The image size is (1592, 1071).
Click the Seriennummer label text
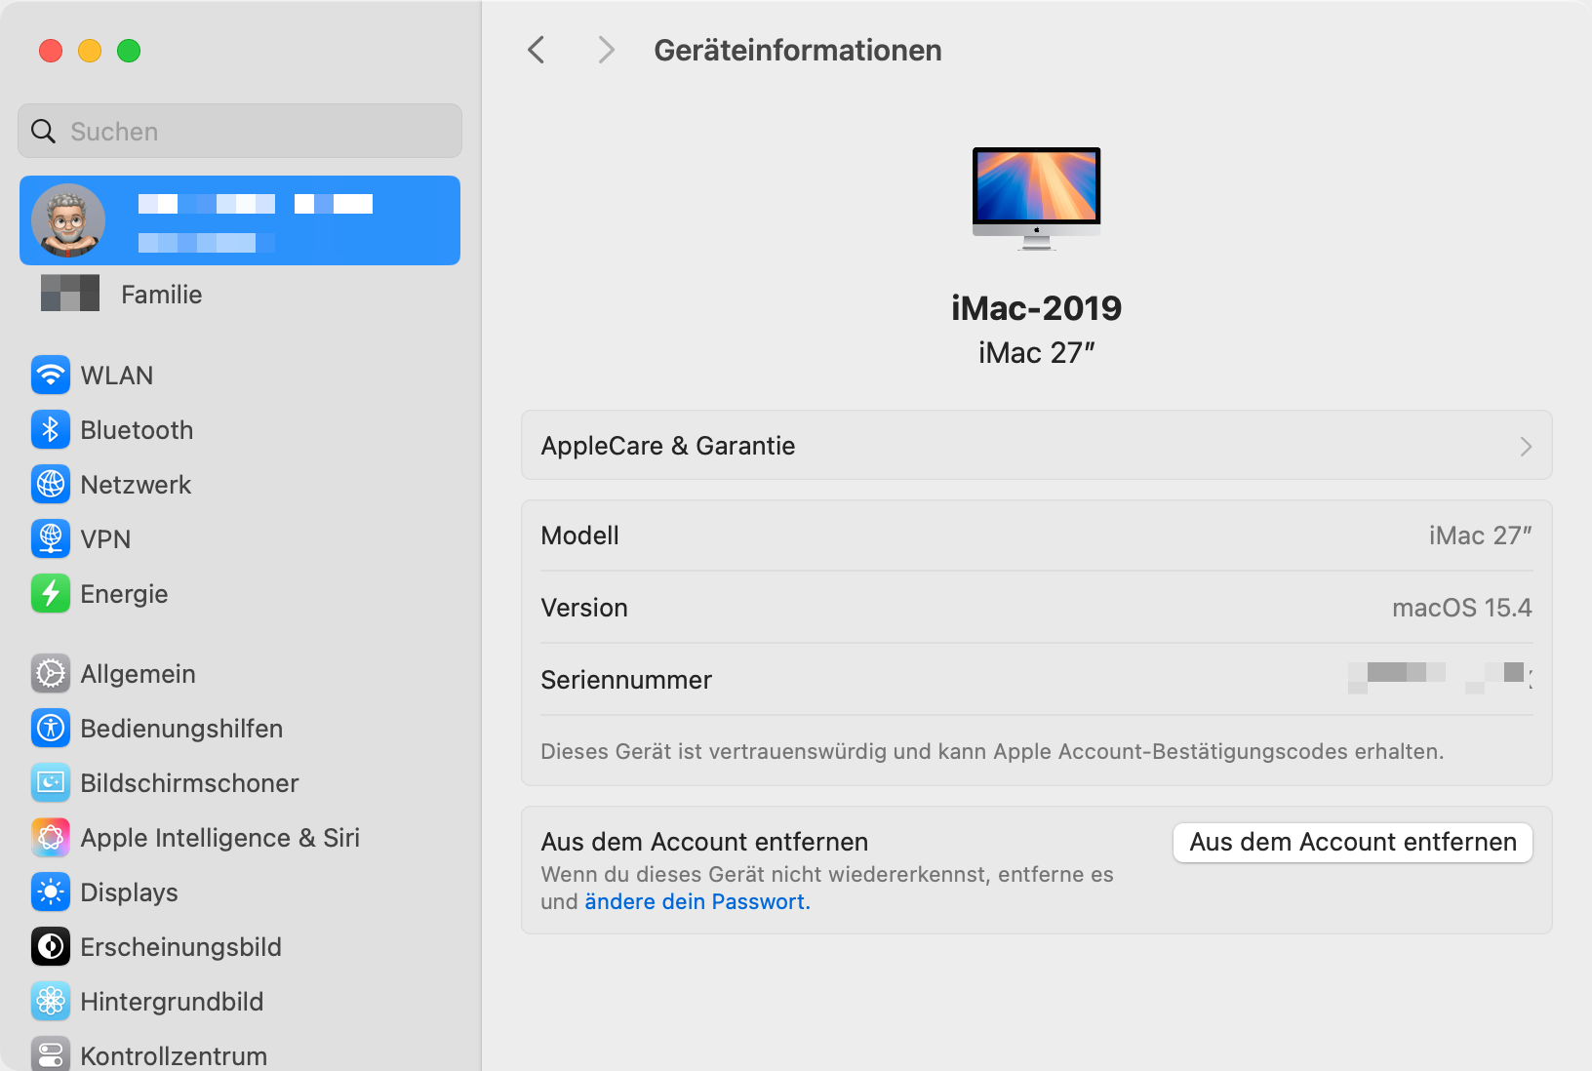click(x=626, y=680)
